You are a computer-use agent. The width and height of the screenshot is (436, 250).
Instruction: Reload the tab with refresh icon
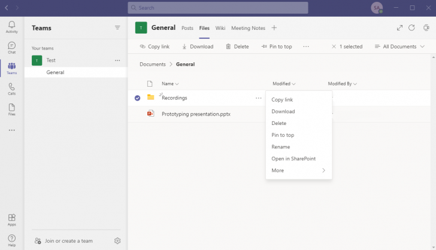pyautogui.click(x=411, y=28)
